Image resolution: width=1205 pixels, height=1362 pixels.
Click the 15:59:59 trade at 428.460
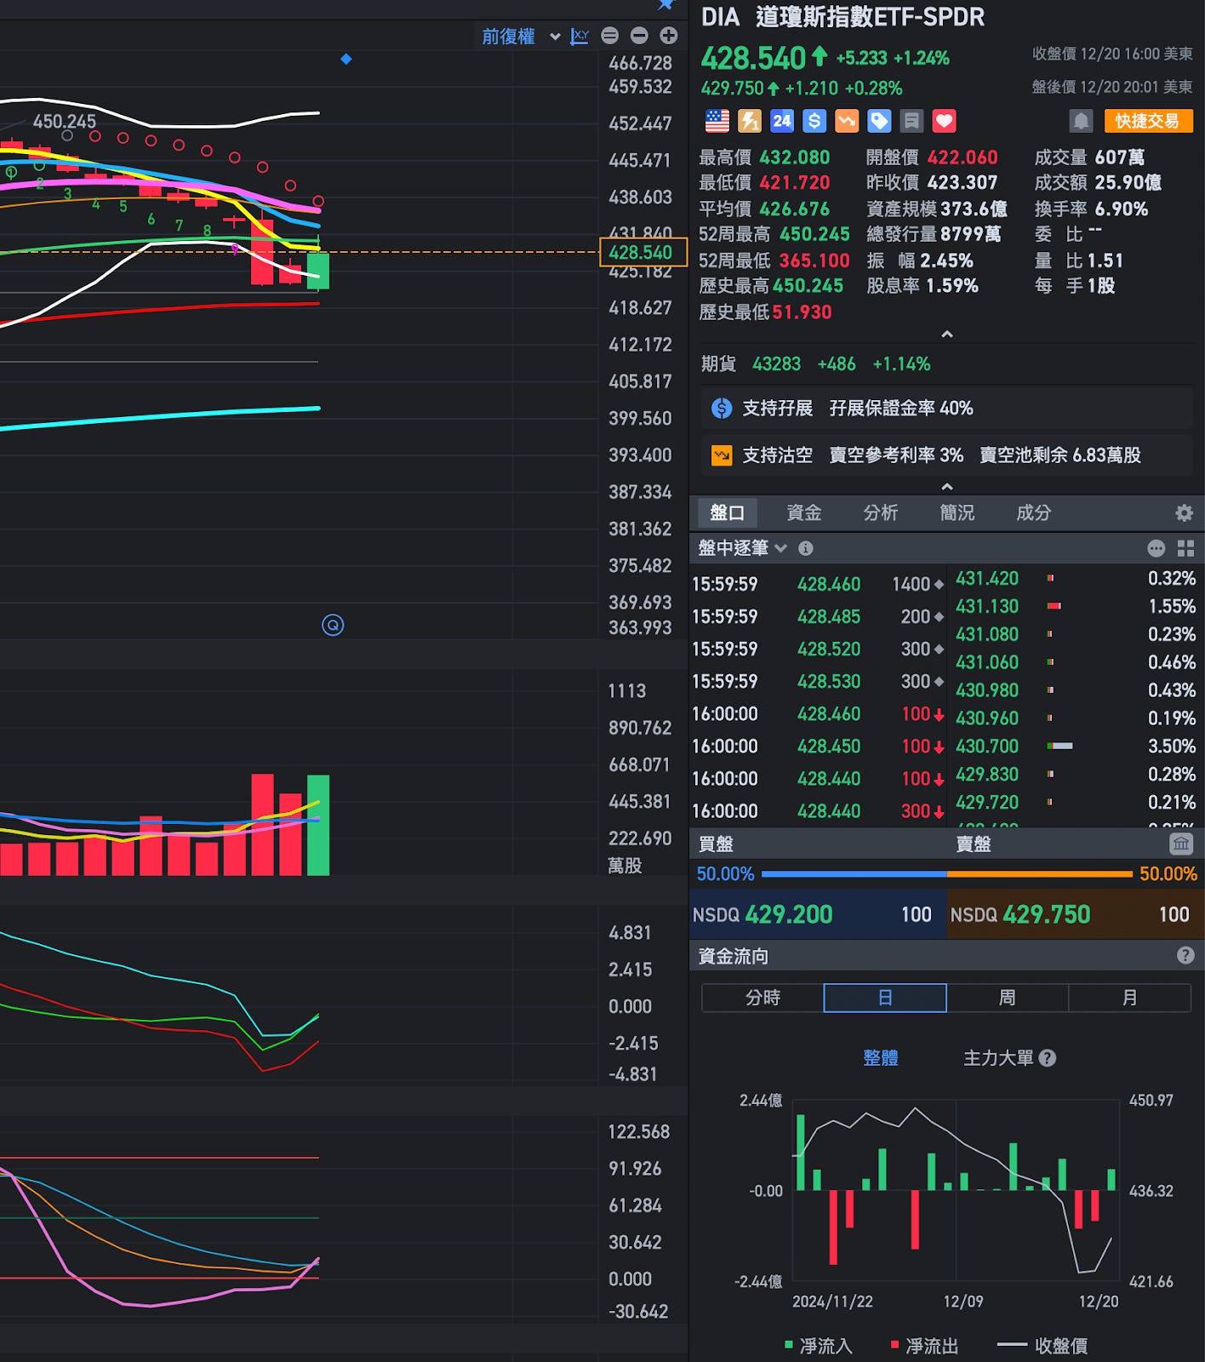click(x=818, y=584)
